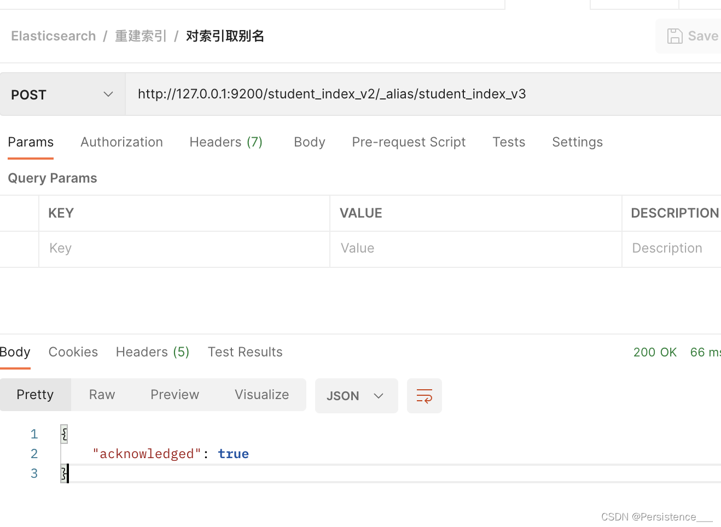Click the "acknowledged" key in response
Screen dimensions: 721x527
(147, 454)
